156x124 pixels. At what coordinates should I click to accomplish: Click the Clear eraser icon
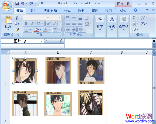(134, 29)
